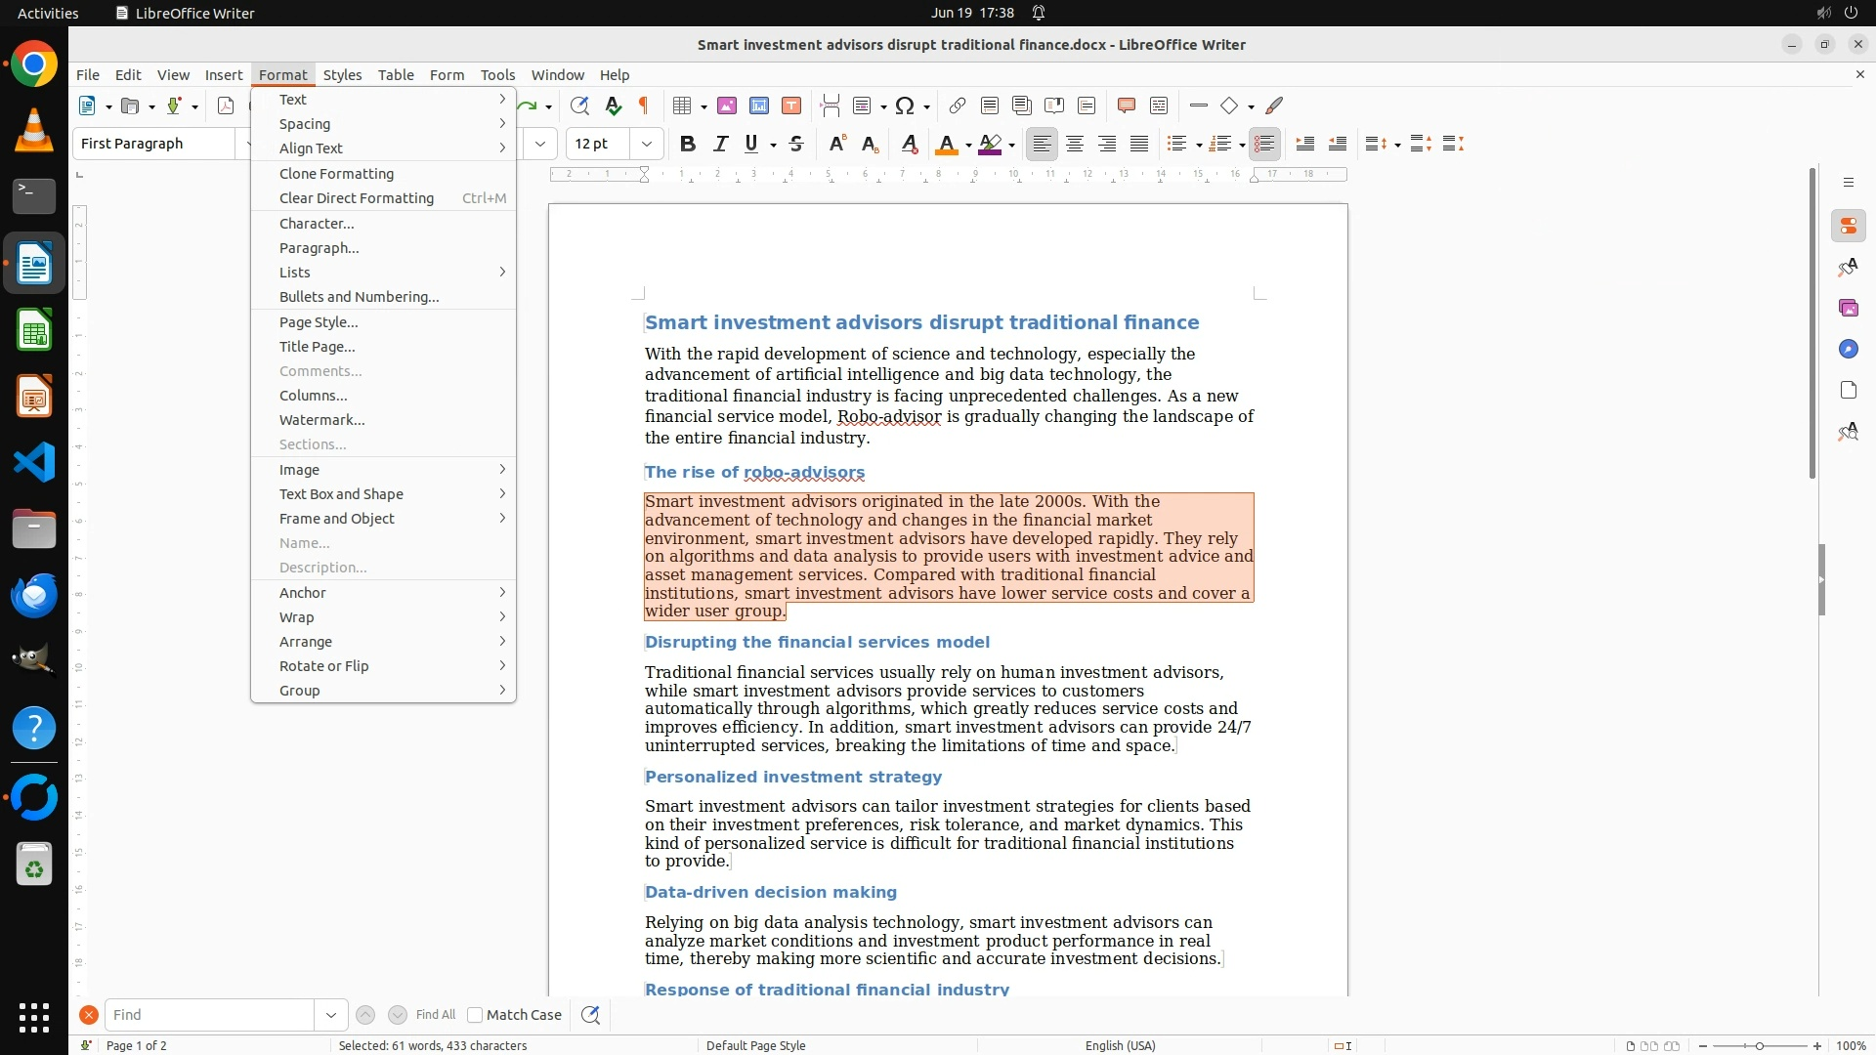Open the font color dropdown arrow
1876x1055 pixels.
pyautogui.click(x=968, y=146)
